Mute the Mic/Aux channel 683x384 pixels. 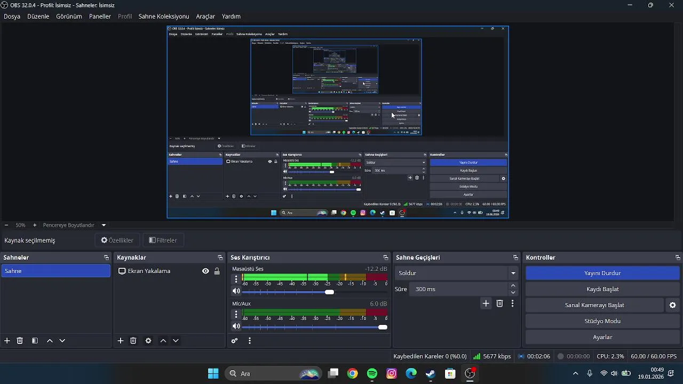click(x=236, y=326)
